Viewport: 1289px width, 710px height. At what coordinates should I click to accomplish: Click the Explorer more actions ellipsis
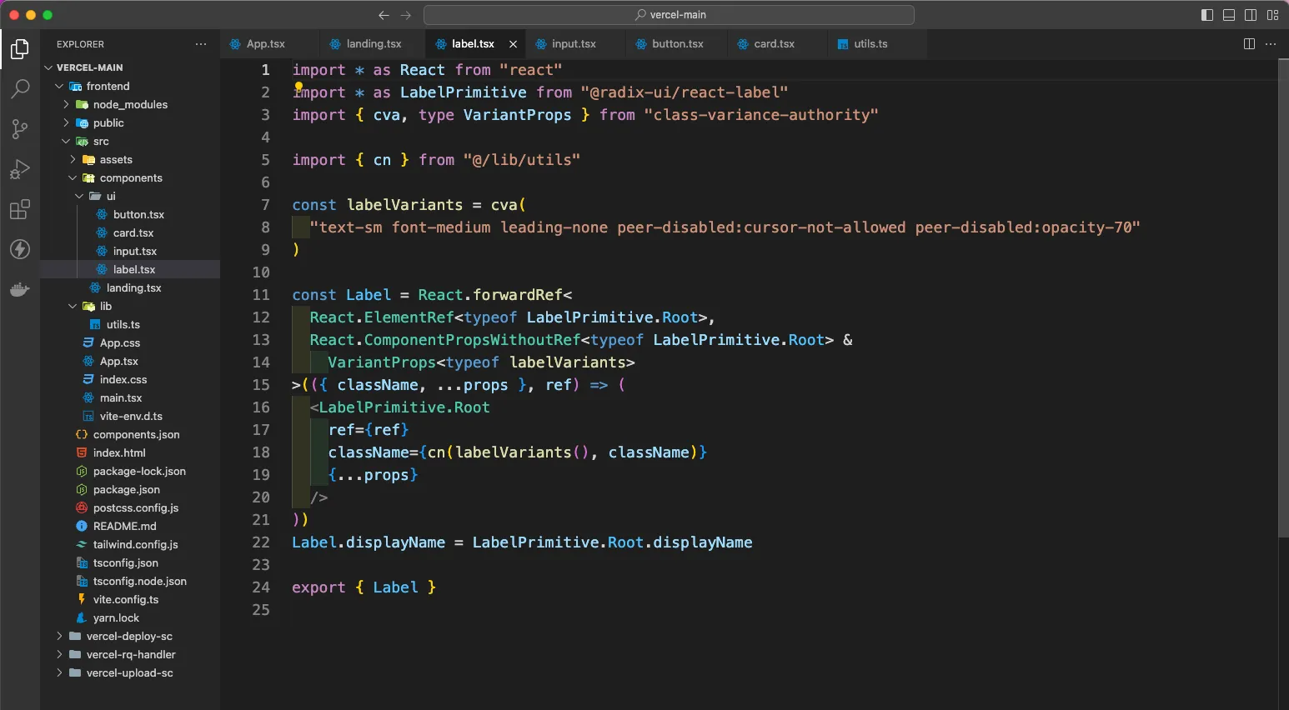click(201, 44)
